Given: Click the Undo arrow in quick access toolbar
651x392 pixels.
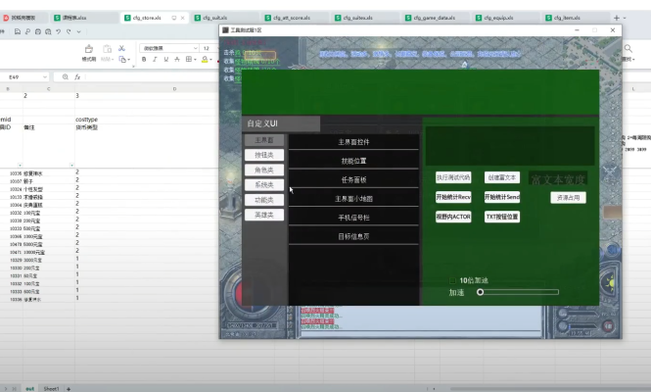Looking at the screenshot, I should (60, 32).
